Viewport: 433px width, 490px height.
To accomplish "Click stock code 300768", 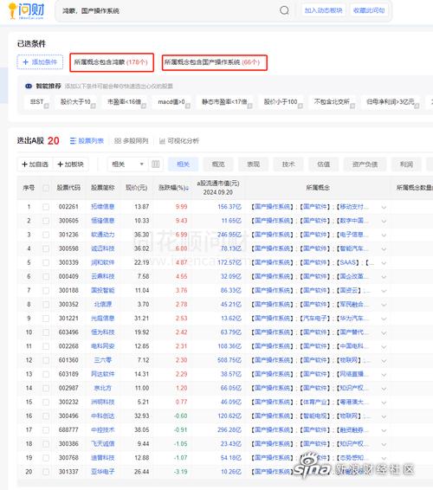I will tap(68, 458).
